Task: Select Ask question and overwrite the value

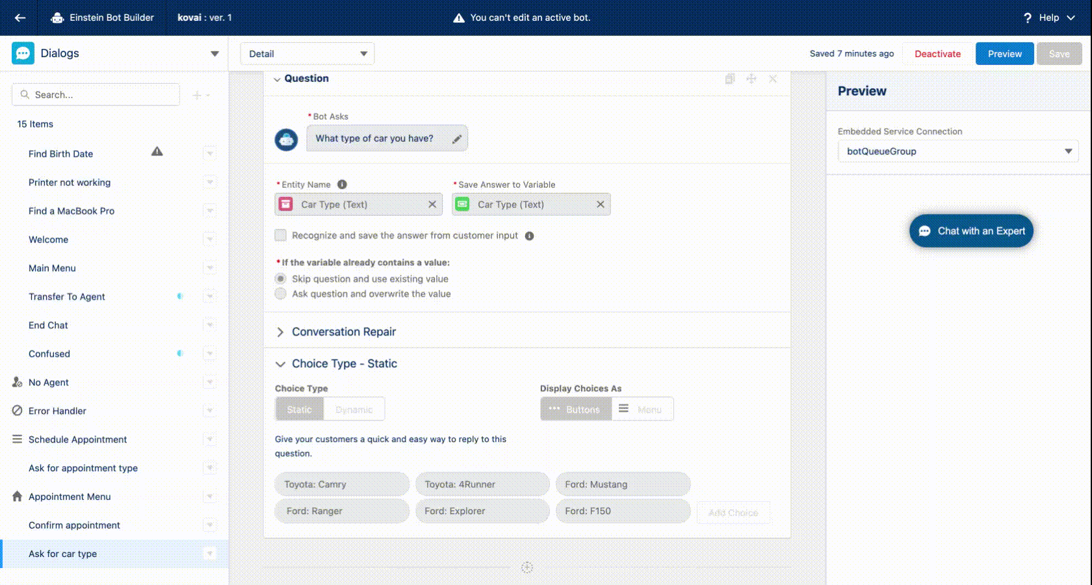Action: (x=280, y=293)
